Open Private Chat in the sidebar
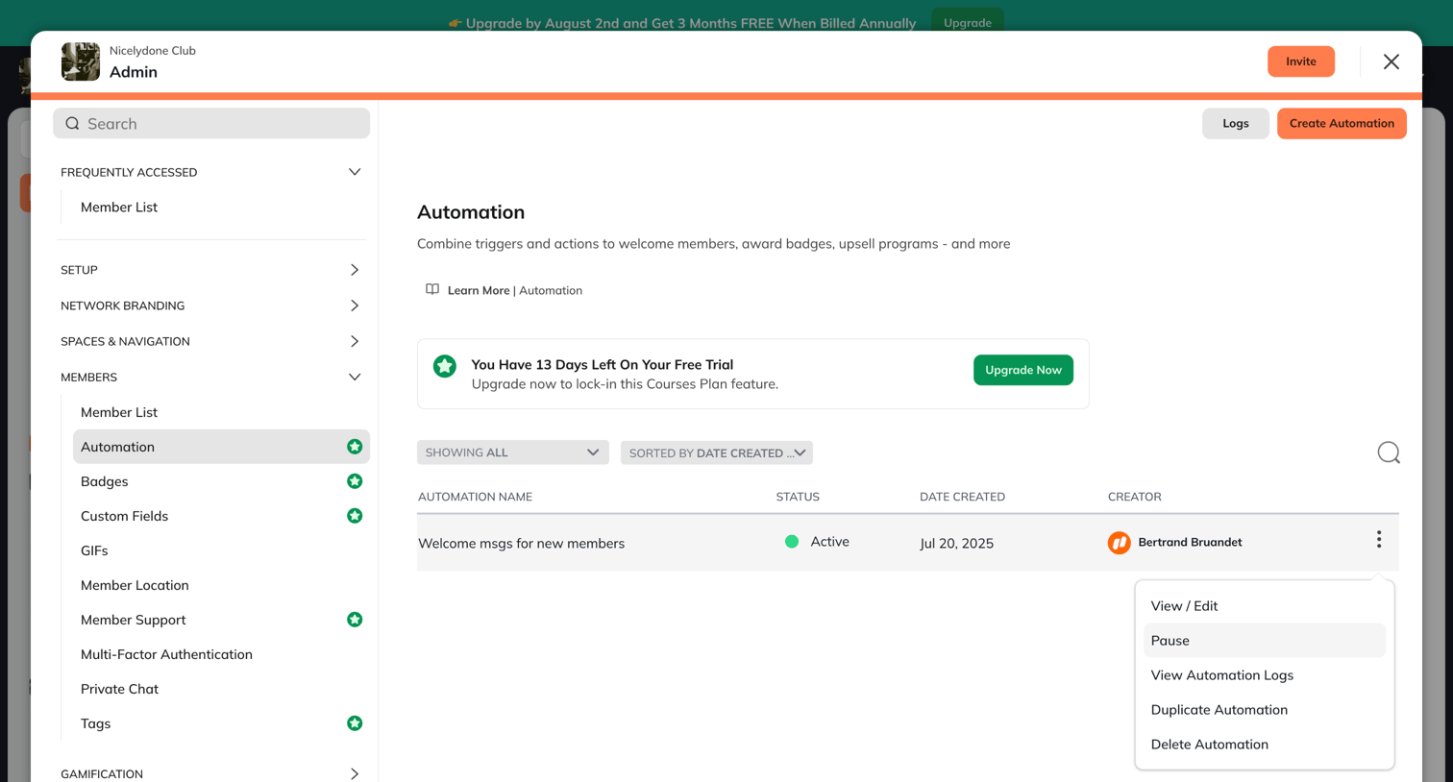The width and height of the screenshot is (1453, 782). 119,689
